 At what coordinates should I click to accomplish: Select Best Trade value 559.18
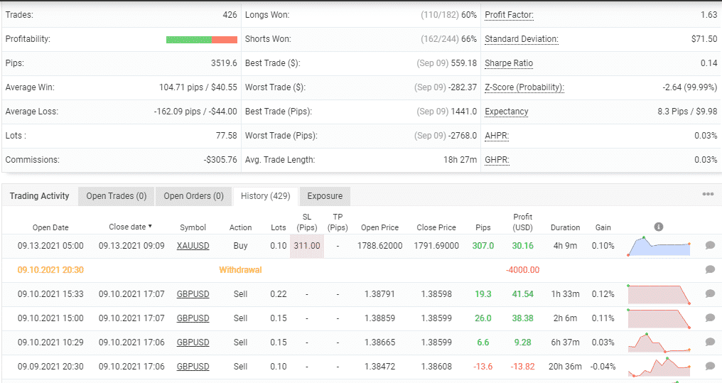(x=463, y=63)
